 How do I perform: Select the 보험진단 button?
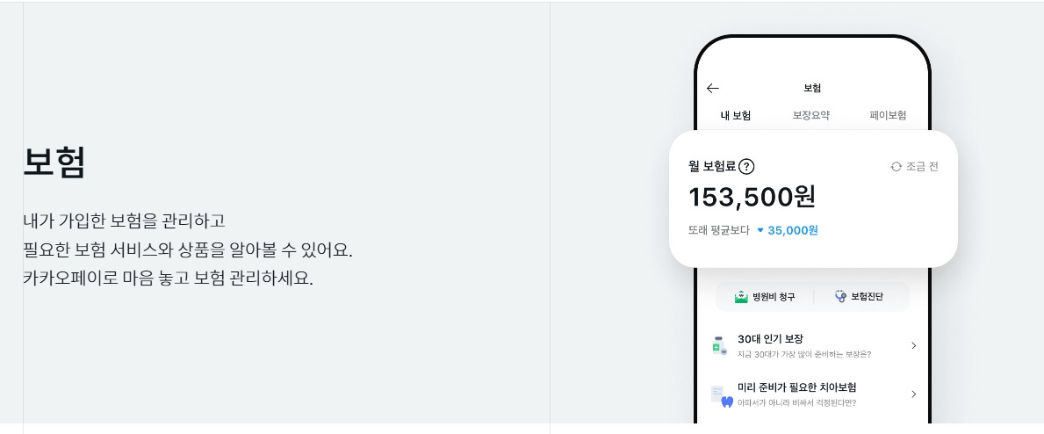[x=860, y=297]
